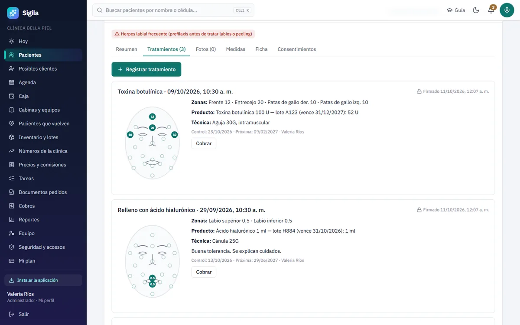The height and width of the screenshot is (325, 520).
Task: Click face map marker 20 at entrecejo
Action: (x=152, y=128)
